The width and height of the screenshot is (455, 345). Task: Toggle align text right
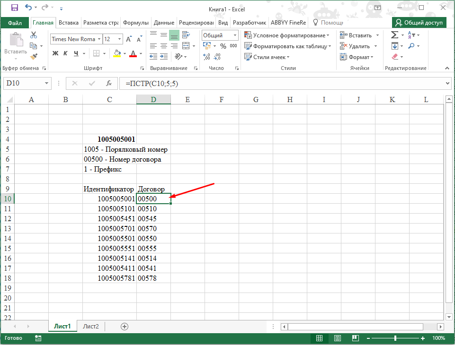pyautogui.click(x=174, y=46)
